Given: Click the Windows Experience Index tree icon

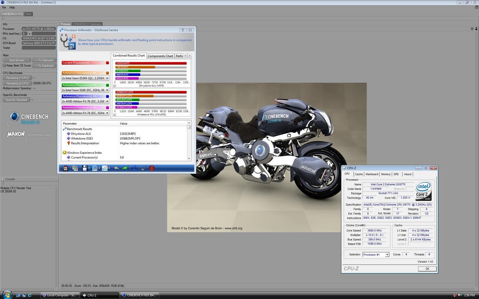Looking at the screenshot, I should tap(64, 153).
